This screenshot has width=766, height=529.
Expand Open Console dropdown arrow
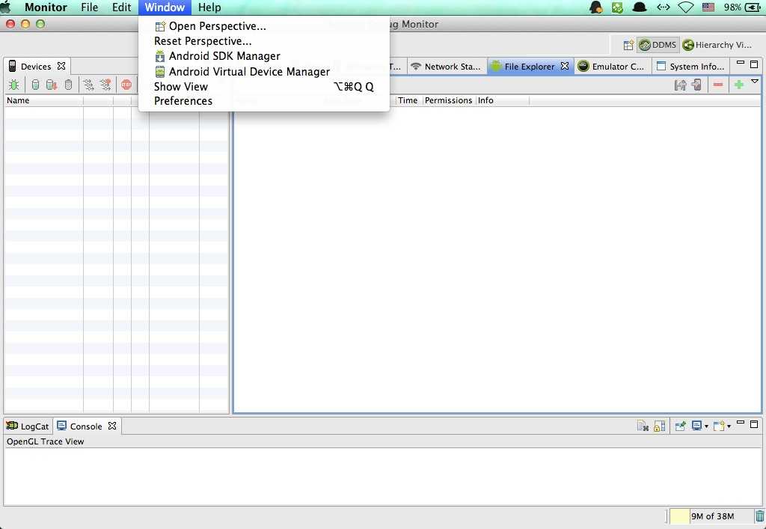[729, 426]
